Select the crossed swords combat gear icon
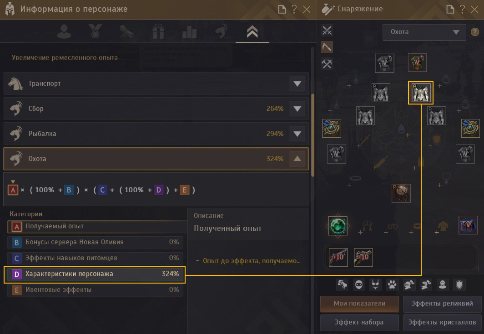 coord(327,30)
